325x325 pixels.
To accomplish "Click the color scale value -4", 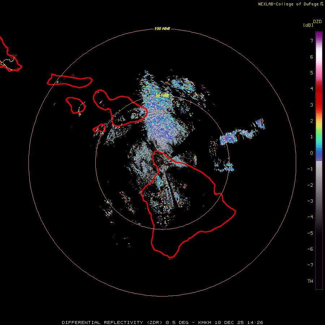I will (310, 217).
